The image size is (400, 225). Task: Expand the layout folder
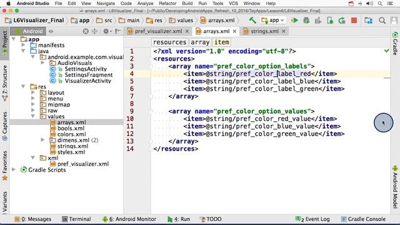coord(33,92)
